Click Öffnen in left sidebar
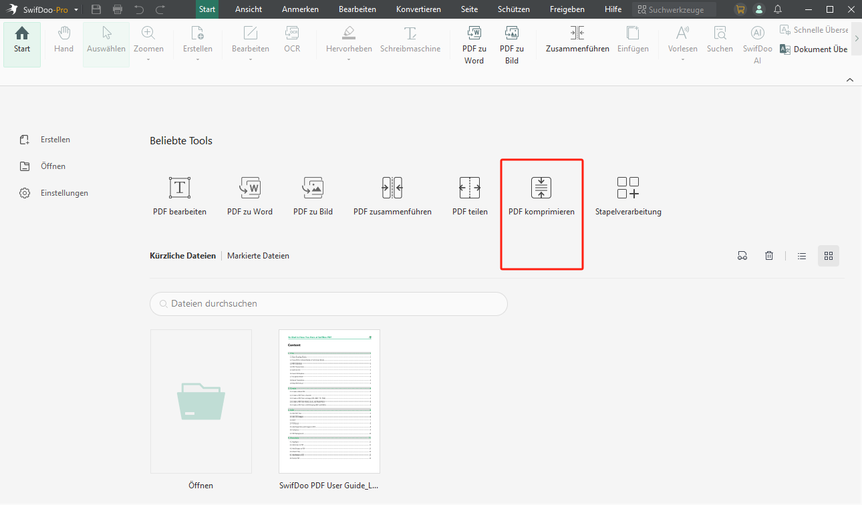This screenshot has height=505, width=862. (x=43, y=166)
